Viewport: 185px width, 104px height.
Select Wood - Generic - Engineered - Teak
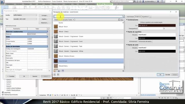point(88,46)
